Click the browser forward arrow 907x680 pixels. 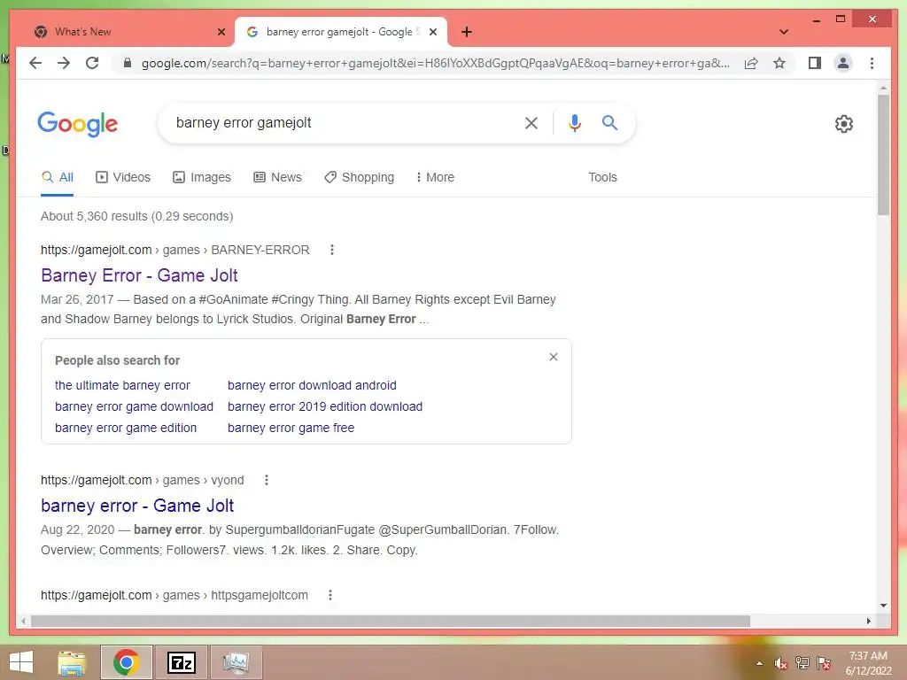(64, 63)
